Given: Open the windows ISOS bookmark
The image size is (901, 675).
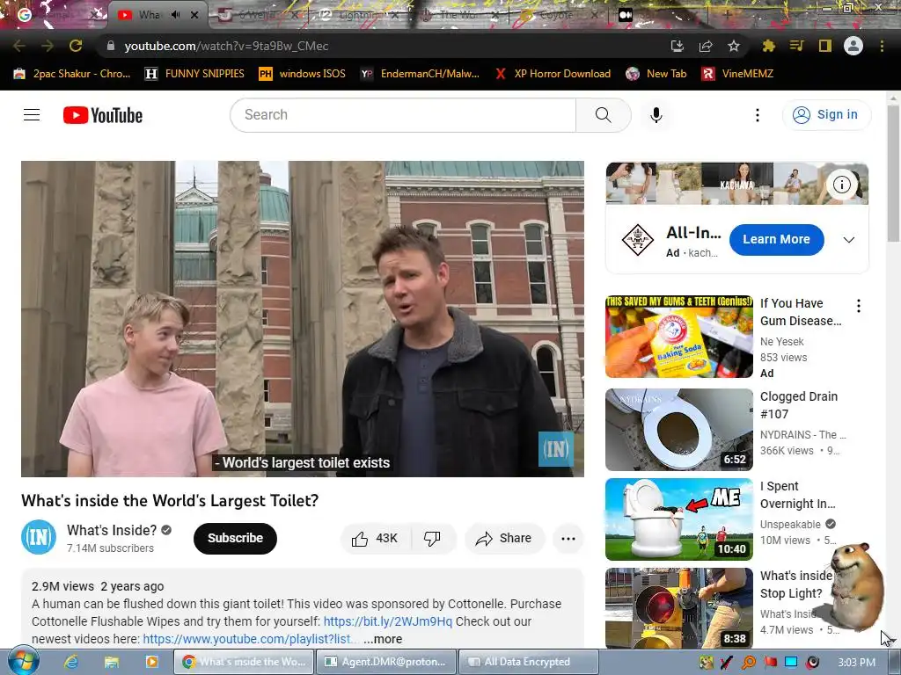Looking at the screenshot, I should coord(303,74).
